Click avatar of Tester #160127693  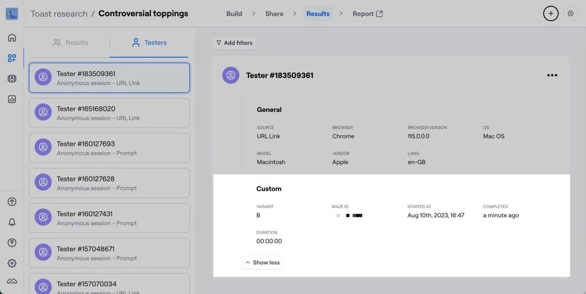tap(43, 147)
